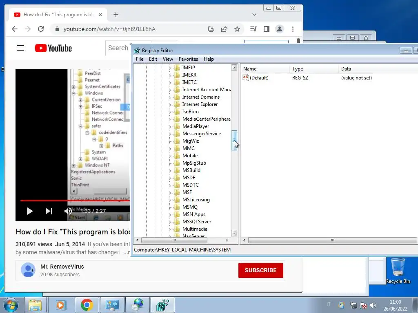Click the YouTube search box

tap(118, 48)
